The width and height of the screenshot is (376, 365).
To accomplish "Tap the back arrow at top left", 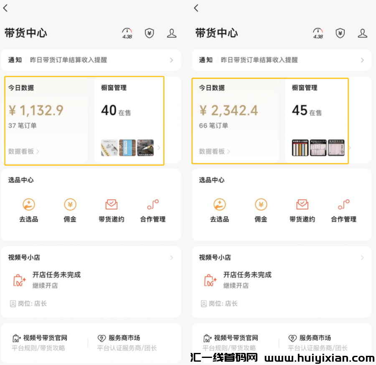I will tap(6, 8).
